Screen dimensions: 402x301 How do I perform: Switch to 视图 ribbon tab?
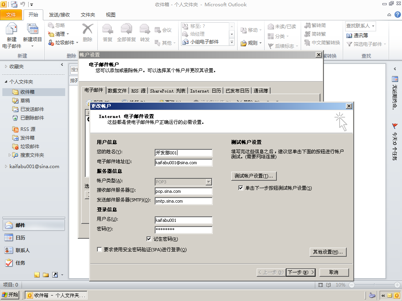click(110, 15)
